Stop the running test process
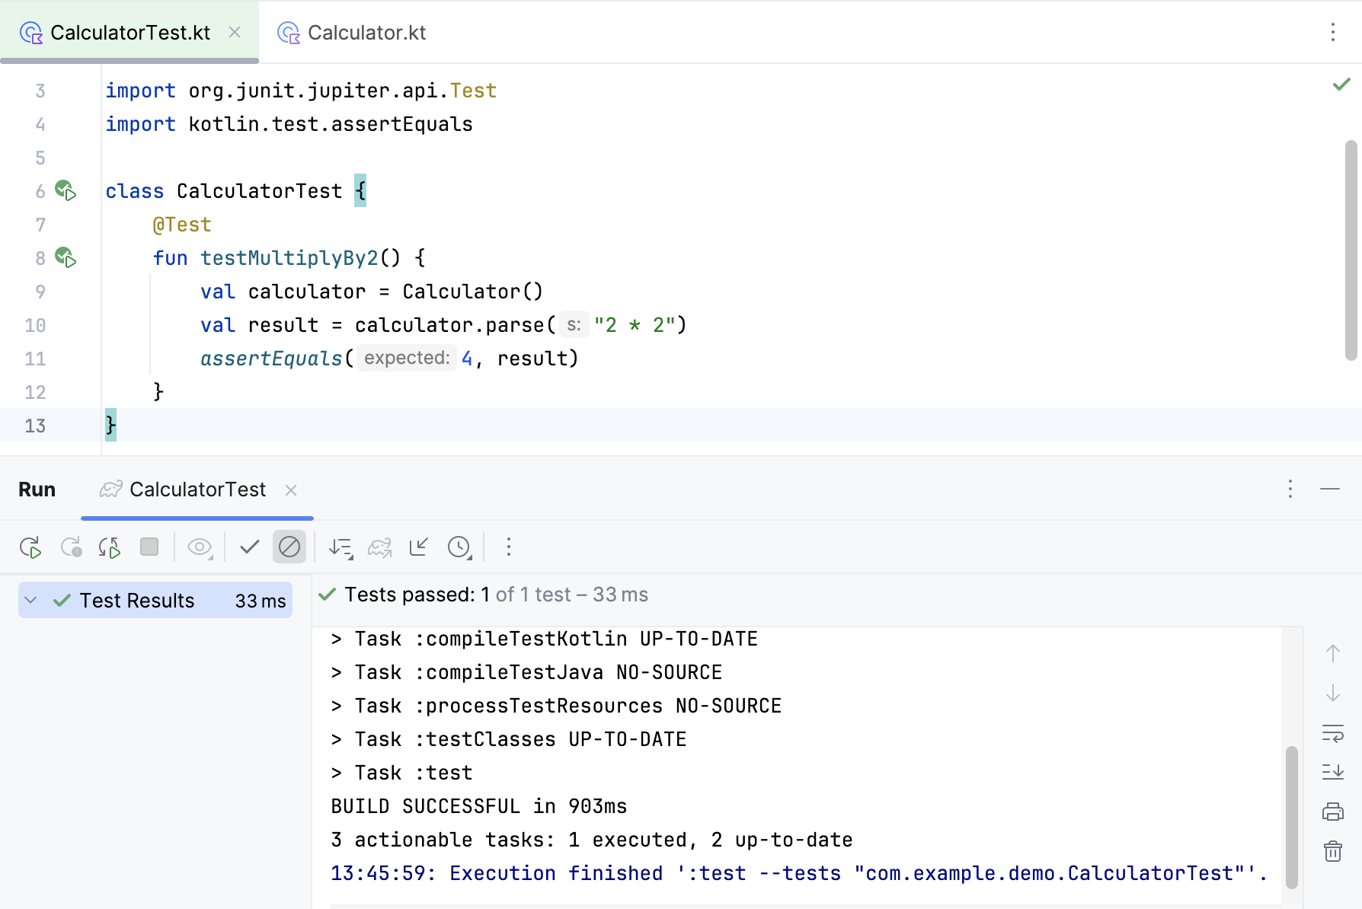This screenshot has width=1362, height=909. click(x=149, y=547)
